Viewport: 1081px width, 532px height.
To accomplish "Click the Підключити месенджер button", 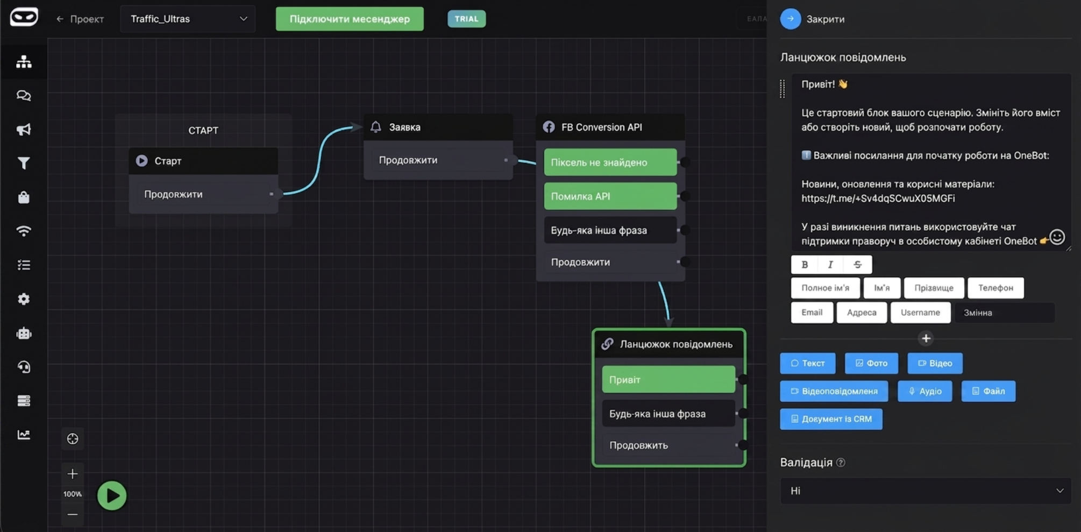I will pyautogui.click(x=350, y=19).
